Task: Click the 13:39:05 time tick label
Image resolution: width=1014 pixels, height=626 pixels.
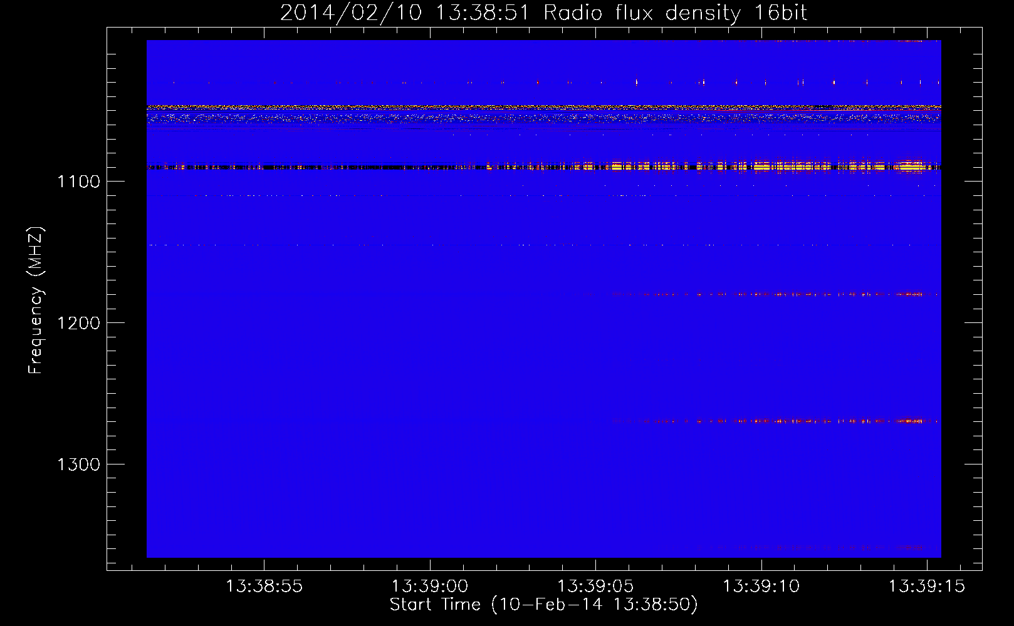Action: (595, 587)
